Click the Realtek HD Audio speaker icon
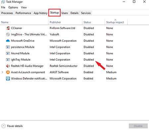 point(8,66)
